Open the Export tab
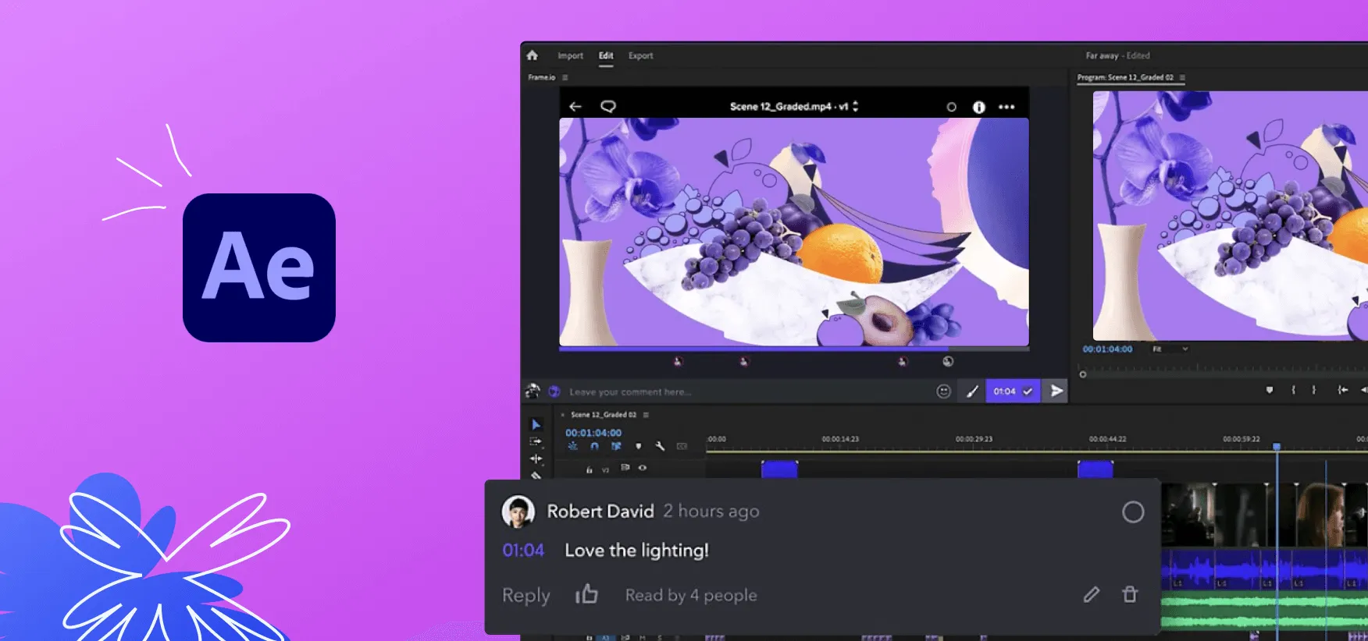The height and width of the screenshot is (641, 1368). (x=640, y=56)
